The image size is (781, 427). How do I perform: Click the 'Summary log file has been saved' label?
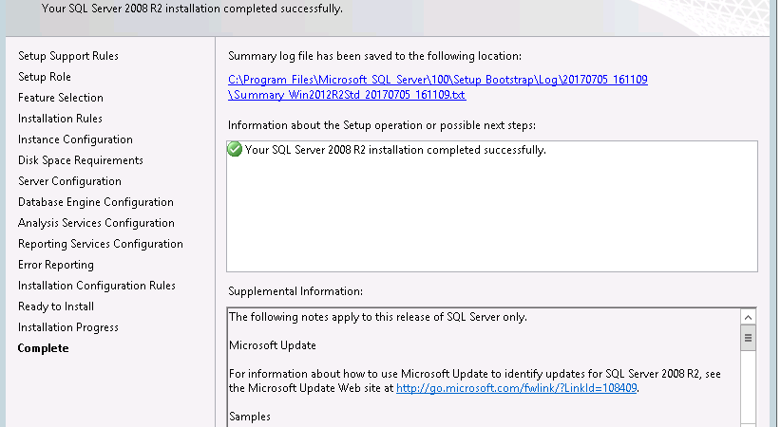[x=374, y=56]
